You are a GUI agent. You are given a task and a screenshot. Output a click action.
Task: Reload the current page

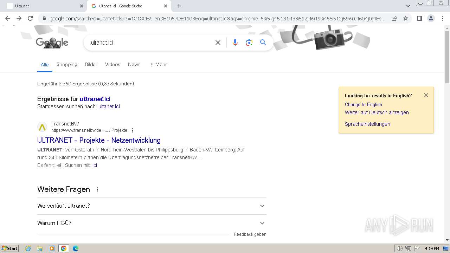tap(30, 18)
